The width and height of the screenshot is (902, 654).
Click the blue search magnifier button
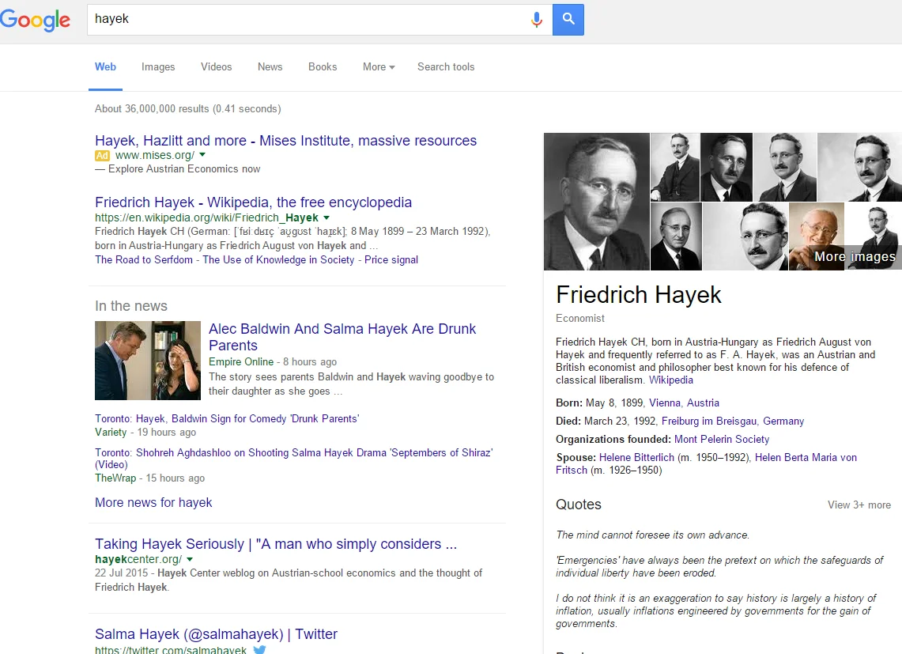click(x=568, y=20)
